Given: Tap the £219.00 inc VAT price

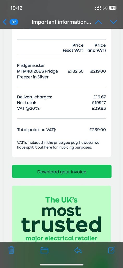Looking at the screenshot, I should click(98, 71).
